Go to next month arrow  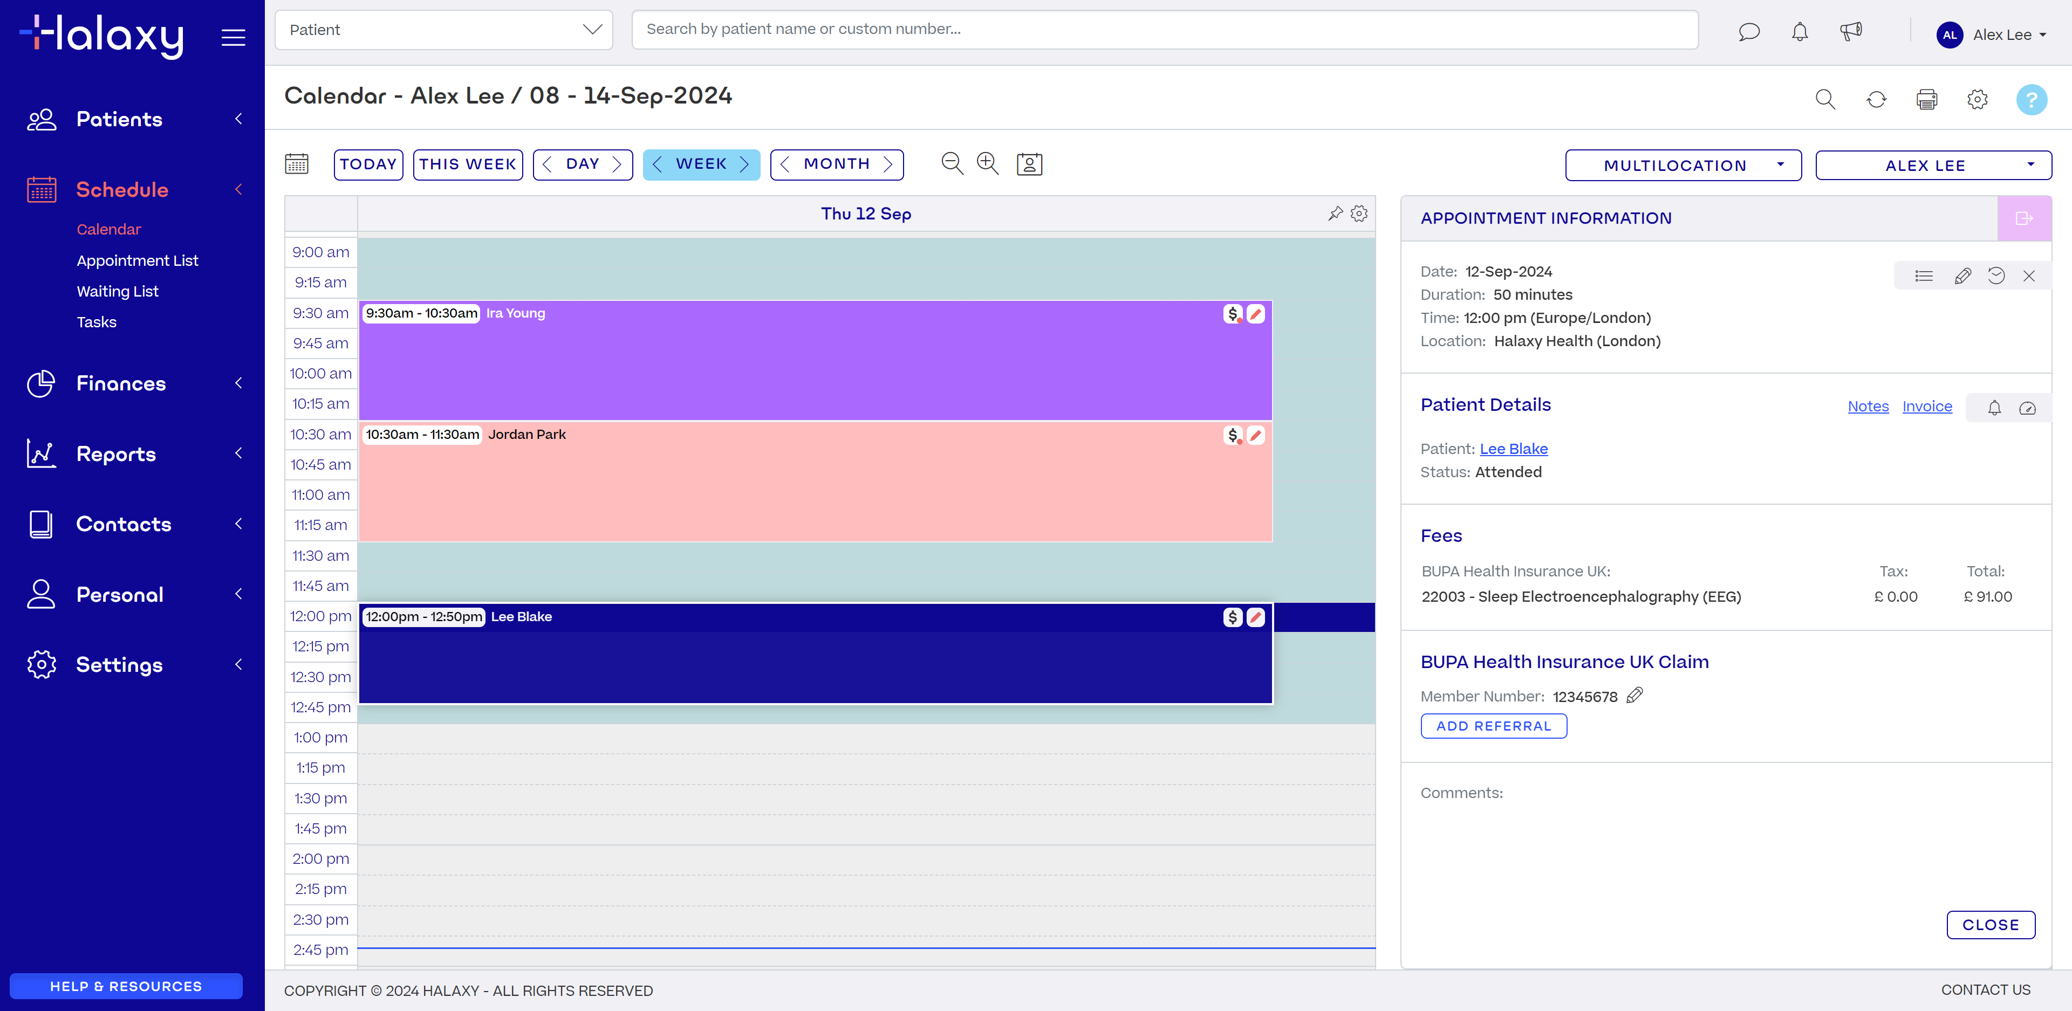click(x=888, y=164)
